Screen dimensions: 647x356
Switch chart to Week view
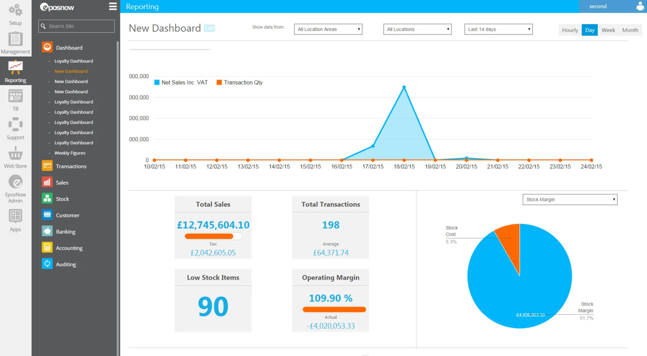608,30
